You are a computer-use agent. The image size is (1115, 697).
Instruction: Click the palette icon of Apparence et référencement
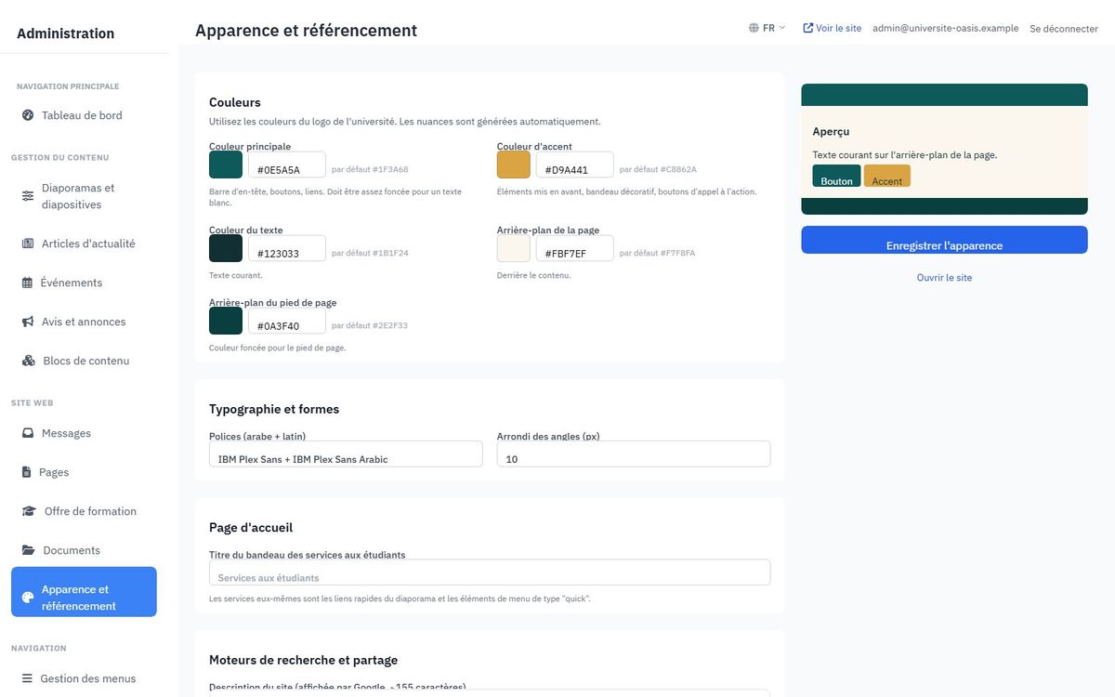[x=28, y=598]
